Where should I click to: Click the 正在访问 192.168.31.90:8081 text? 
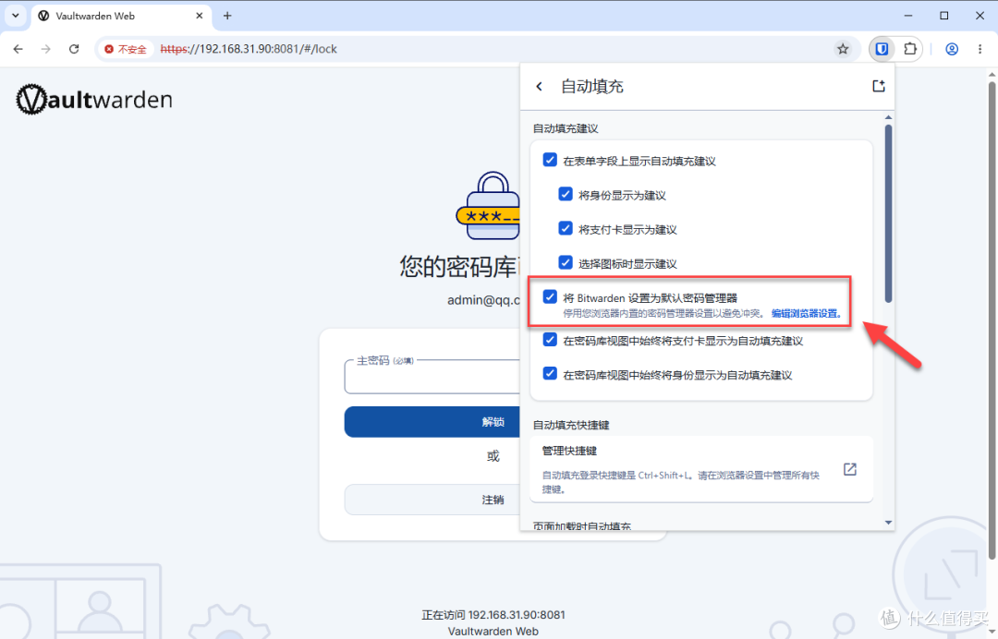(493, 615)
